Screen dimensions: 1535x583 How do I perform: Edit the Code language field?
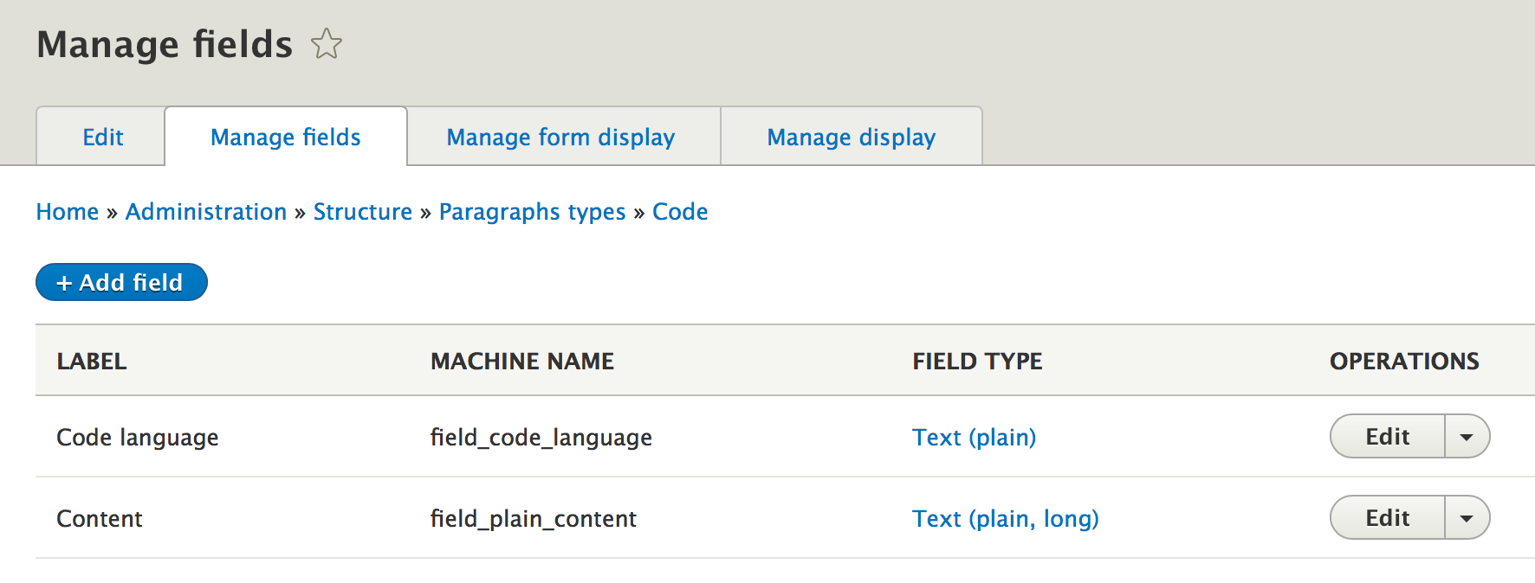(x=1388, y=436)
